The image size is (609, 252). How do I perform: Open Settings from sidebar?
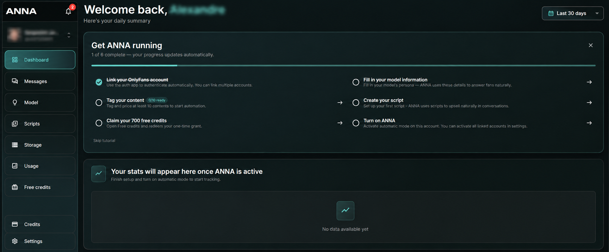[40, 241]
